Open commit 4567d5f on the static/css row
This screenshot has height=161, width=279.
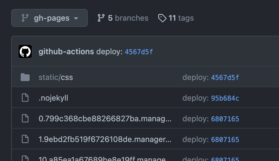[x=225, y=77]
